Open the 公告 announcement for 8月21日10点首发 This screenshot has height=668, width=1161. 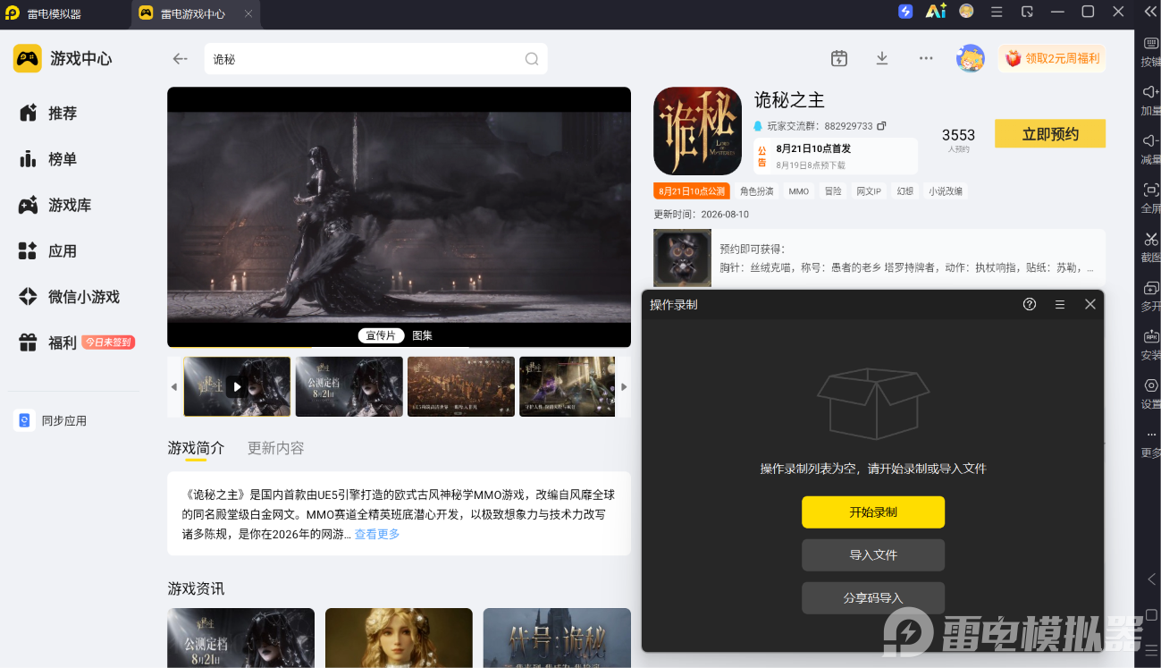[x=836, y=156]
